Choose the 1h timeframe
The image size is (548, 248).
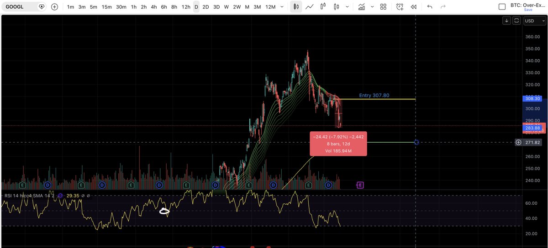tap(133, 7)
